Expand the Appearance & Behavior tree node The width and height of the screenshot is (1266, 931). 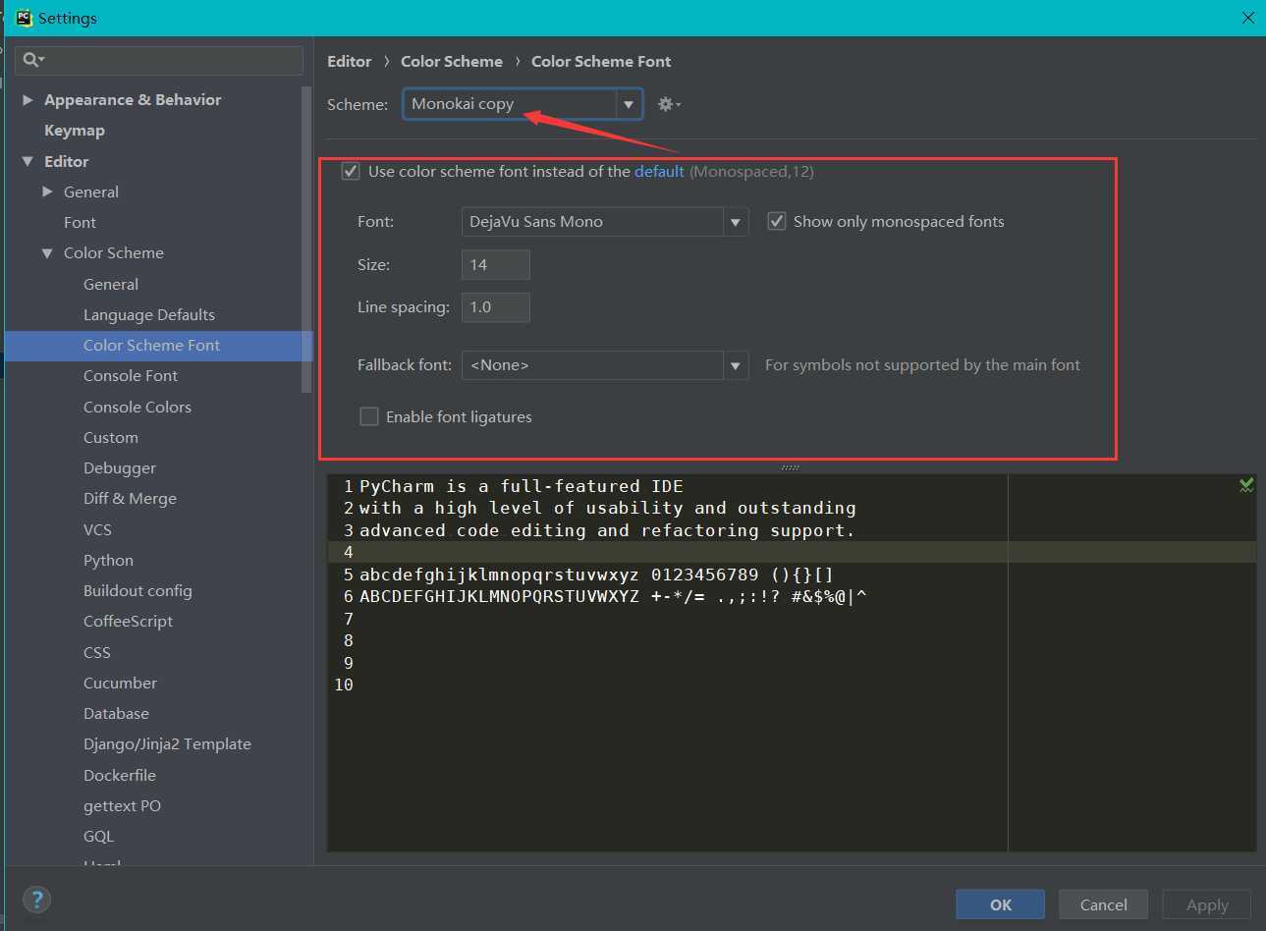pyautogui.click(x=28, y=100)
